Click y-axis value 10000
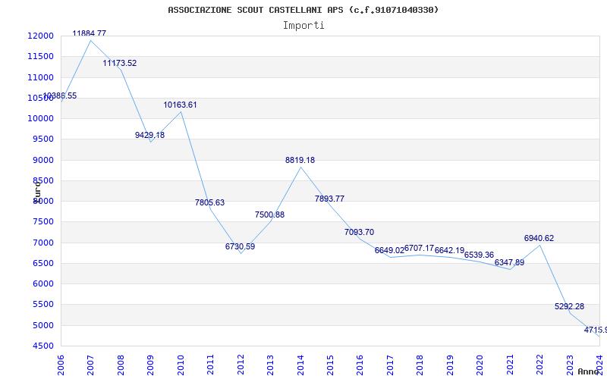The image size is (607, 379). coord(41,118)
